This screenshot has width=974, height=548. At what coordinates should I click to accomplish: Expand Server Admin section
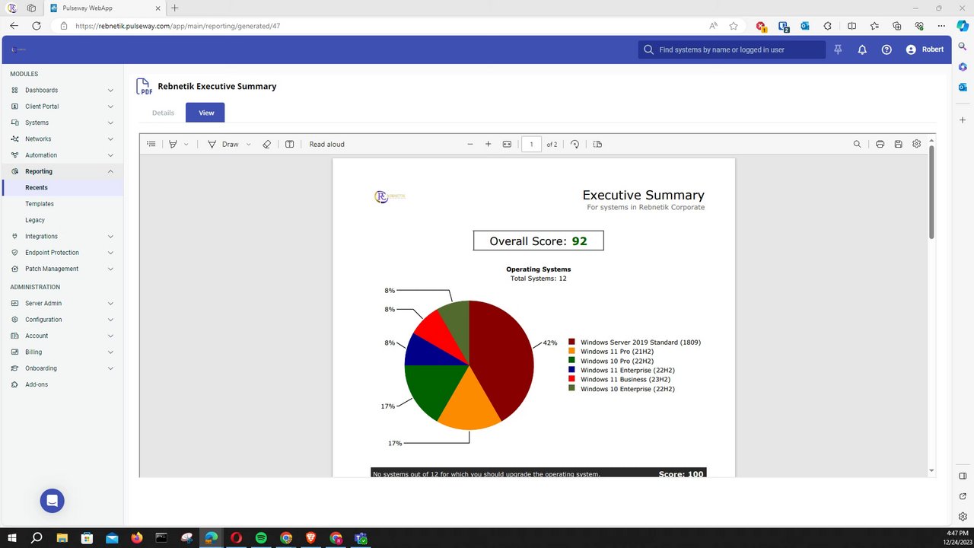click(62, 303)
